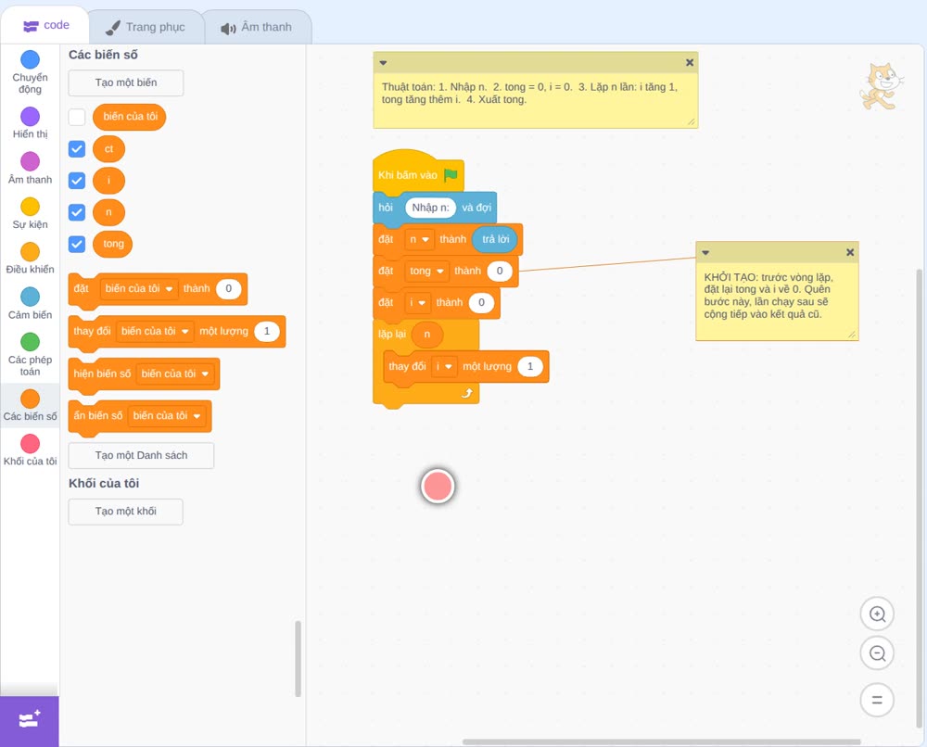927x747 pixels.
Task: Click the 'Tạo một Danh sách' button
Action: pos(141,456)
